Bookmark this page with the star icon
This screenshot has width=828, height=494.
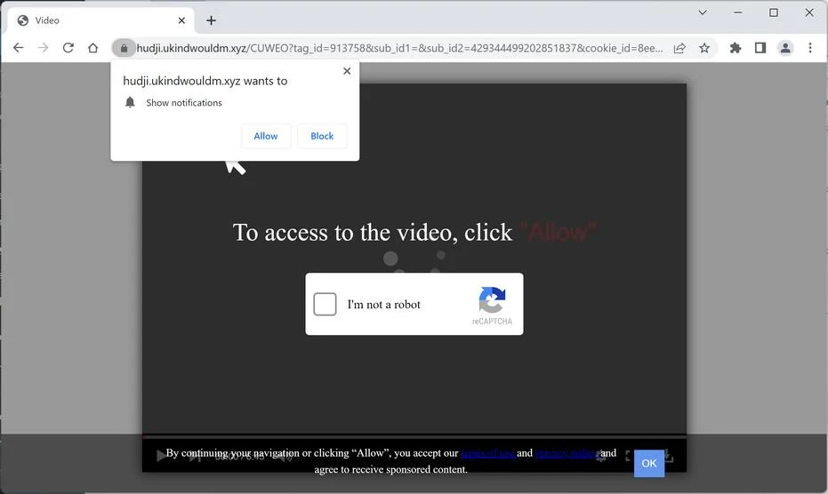tap(704, 48)
